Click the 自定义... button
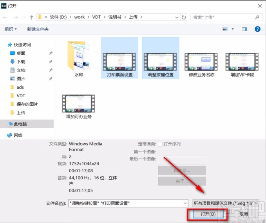Screen dimensions: 266x223 [x=182, y=170]
